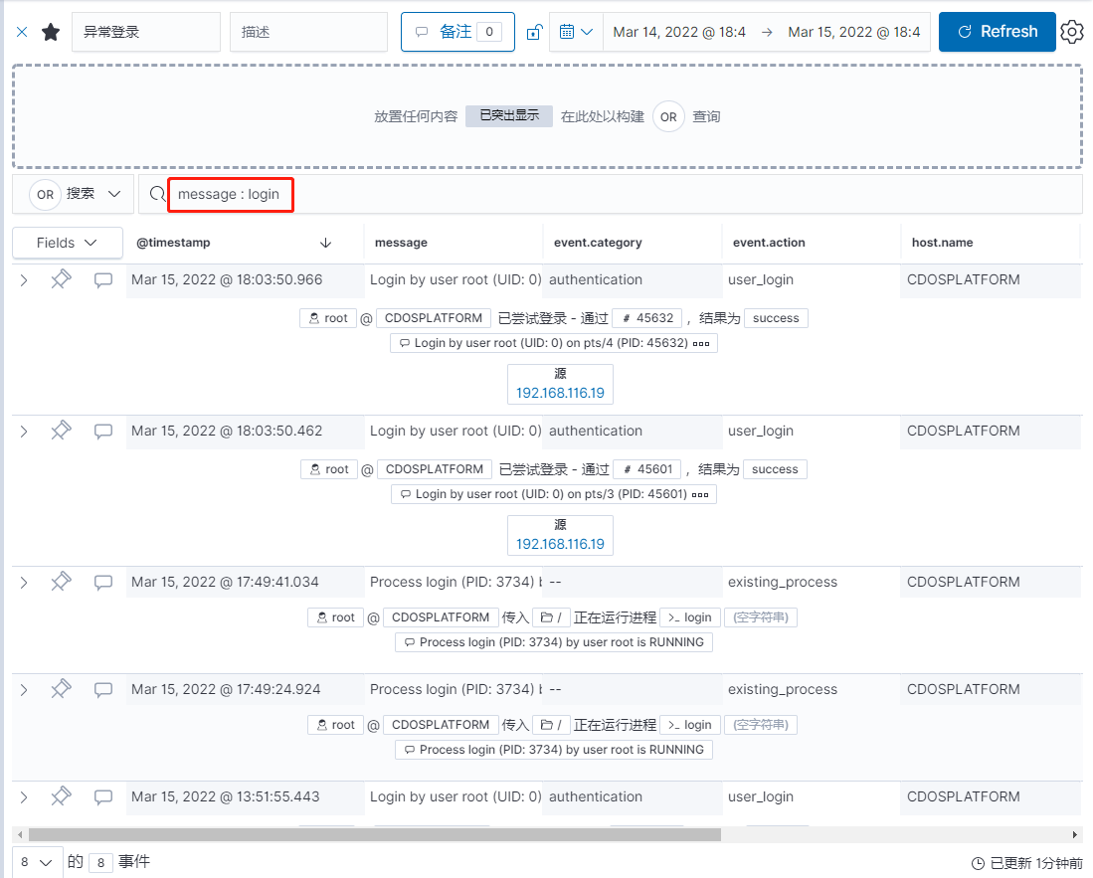
Task: Open the rows-per-page 8 dropdown
Action: click(x=37, y=863)
